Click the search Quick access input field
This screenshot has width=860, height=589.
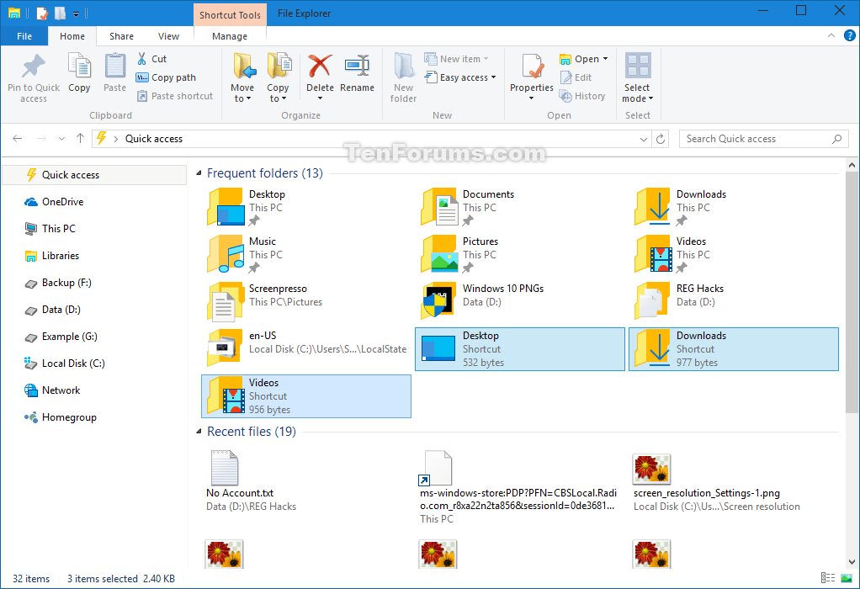pos(756,138)
